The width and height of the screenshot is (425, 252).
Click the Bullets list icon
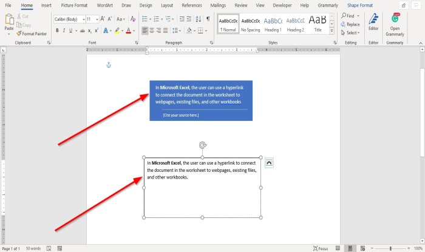point(144,19)
